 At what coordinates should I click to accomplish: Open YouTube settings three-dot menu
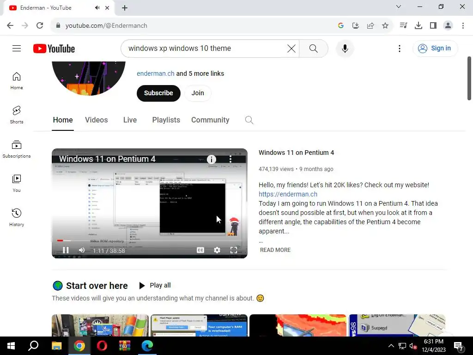click(400, 48)
